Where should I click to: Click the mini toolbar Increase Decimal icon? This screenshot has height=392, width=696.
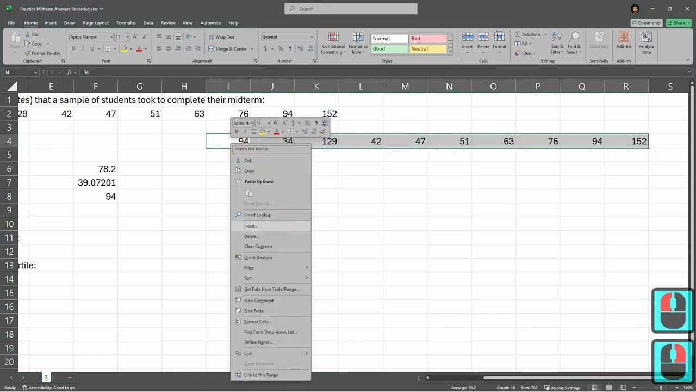[305, 132]
